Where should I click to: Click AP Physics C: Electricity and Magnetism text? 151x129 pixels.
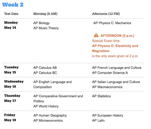(x=115, y=48)
